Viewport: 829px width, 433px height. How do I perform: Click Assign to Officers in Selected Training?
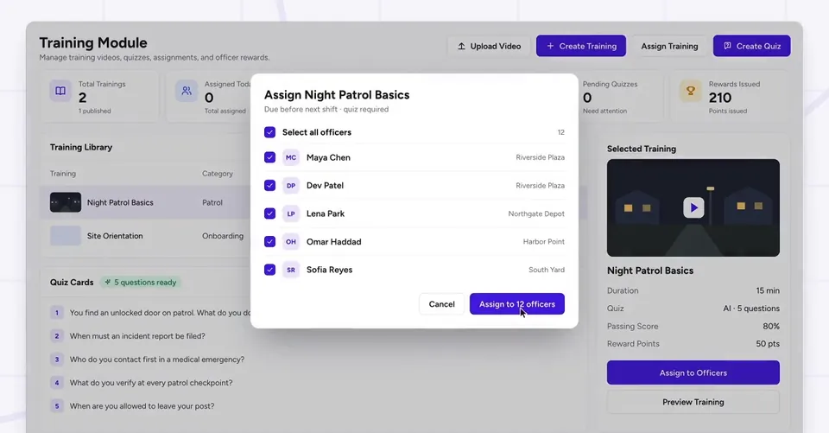click(693, 373)
